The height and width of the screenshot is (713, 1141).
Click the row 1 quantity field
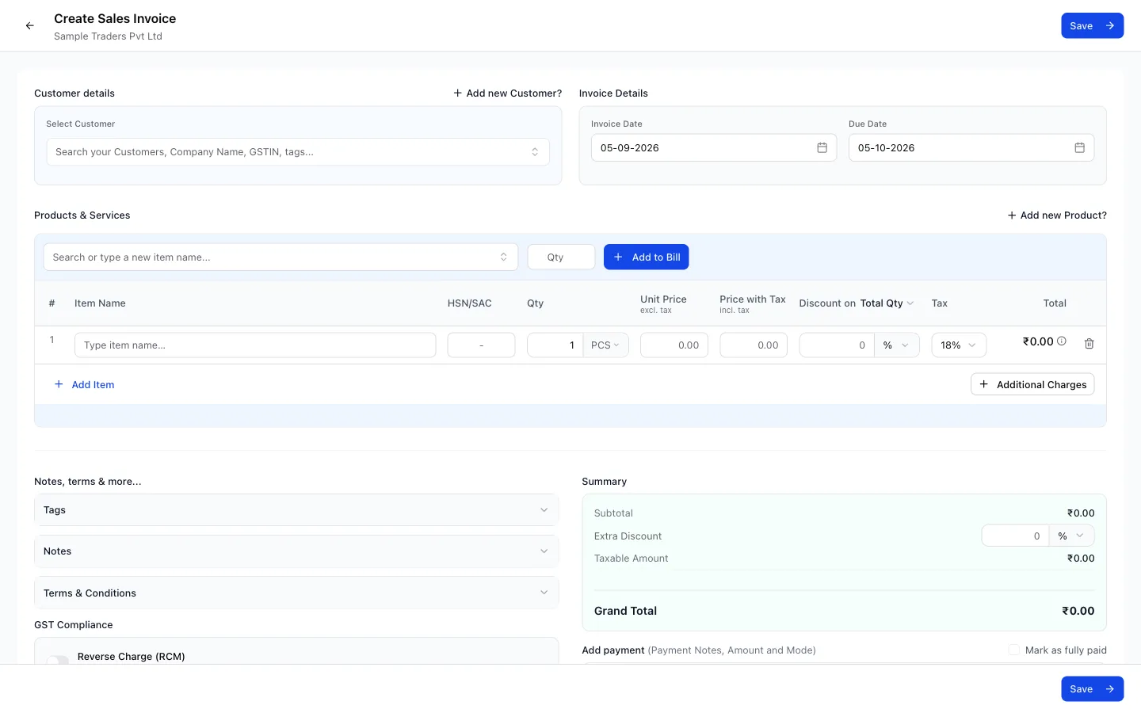(555, 345)
